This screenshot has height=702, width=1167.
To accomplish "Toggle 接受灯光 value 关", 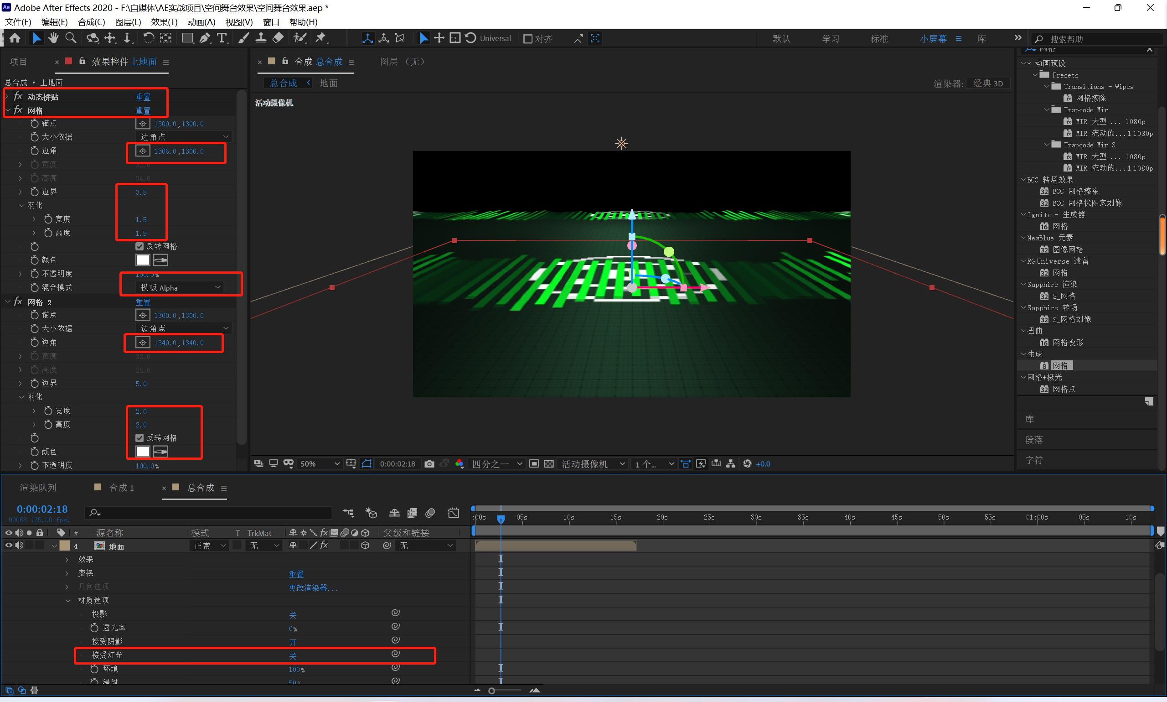I will coord(293,656).
